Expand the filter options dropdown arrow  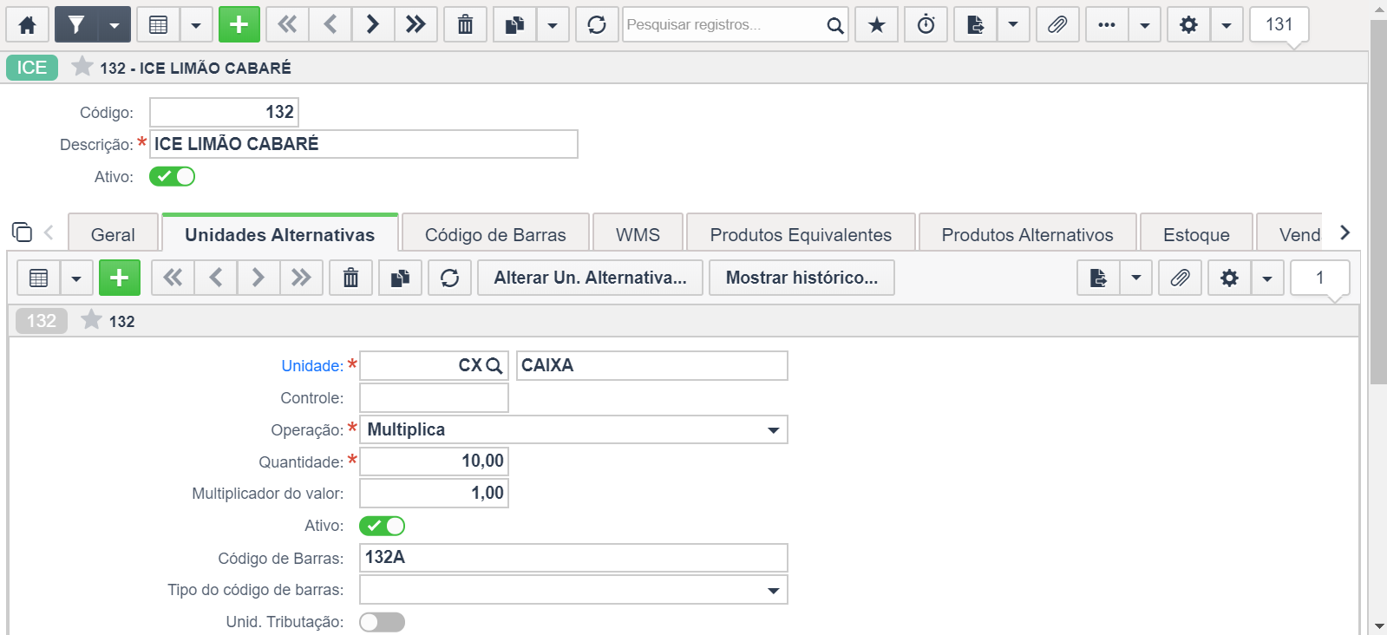[114, 24]
